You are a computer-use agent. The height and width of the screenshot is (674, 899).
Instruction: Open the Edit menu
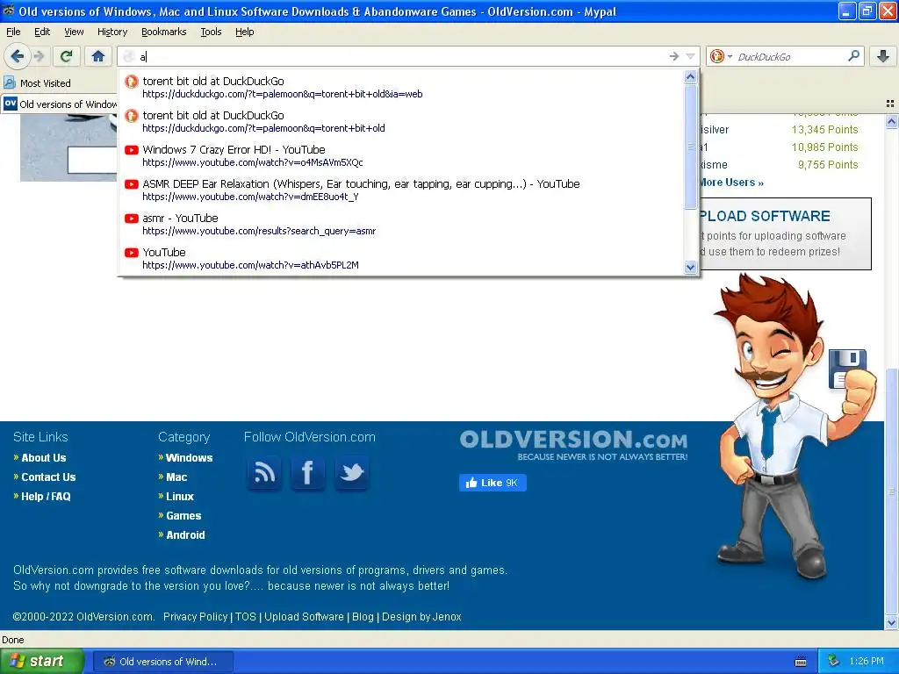click(42, 32)
